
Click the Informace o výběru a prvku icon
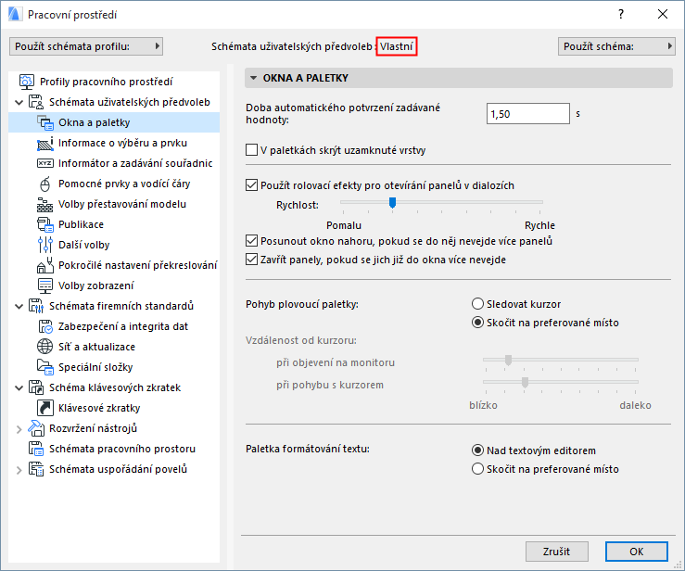point(46,143)
